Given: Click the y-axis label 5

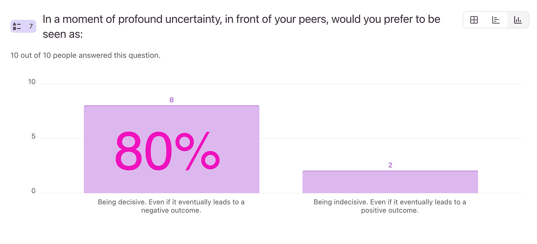Looking at the screenshot, I should (33, 137).
